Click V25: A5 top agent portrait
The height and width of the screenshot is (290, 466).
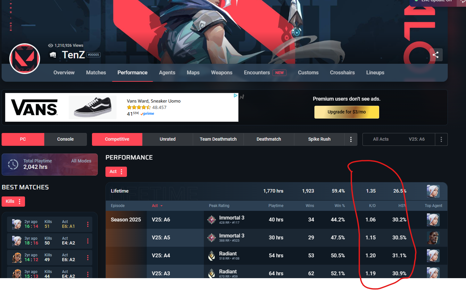[433, 238]
